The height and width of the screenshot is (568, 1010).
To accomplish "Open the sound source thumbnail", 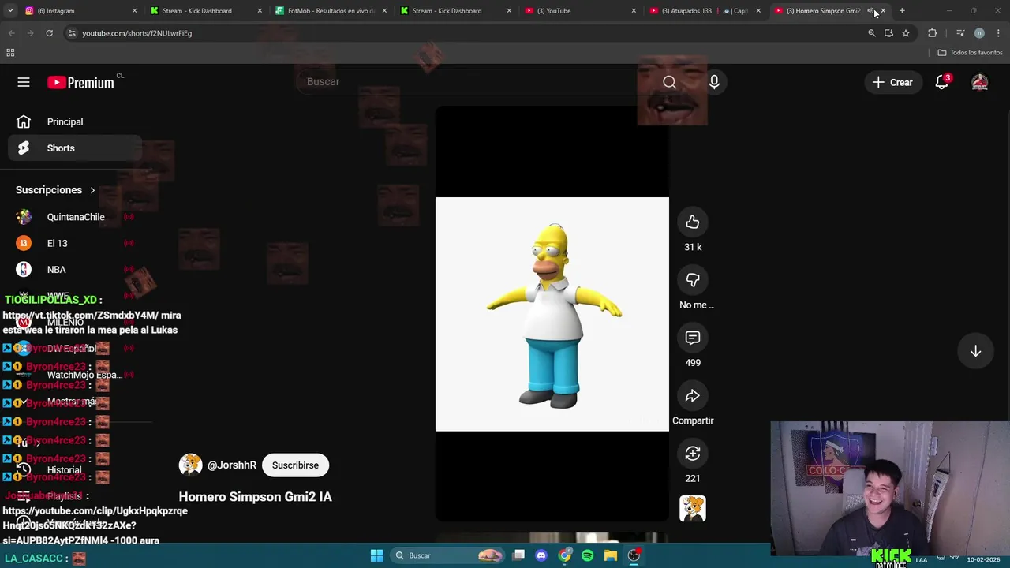I will coord(692,509).
